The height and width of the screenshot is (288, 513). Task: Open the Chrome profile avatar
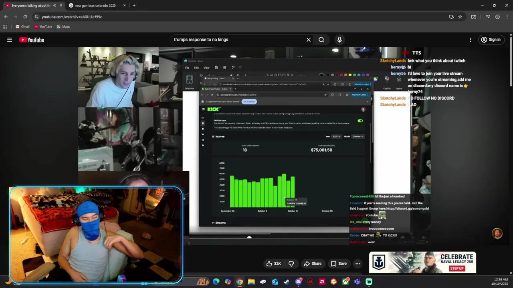click(x=497, y=17)
